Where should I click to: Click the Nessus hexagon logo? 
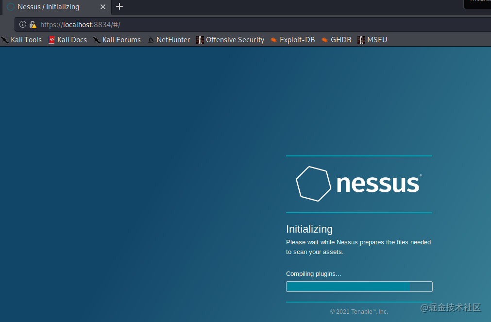[x=313, y=184]
